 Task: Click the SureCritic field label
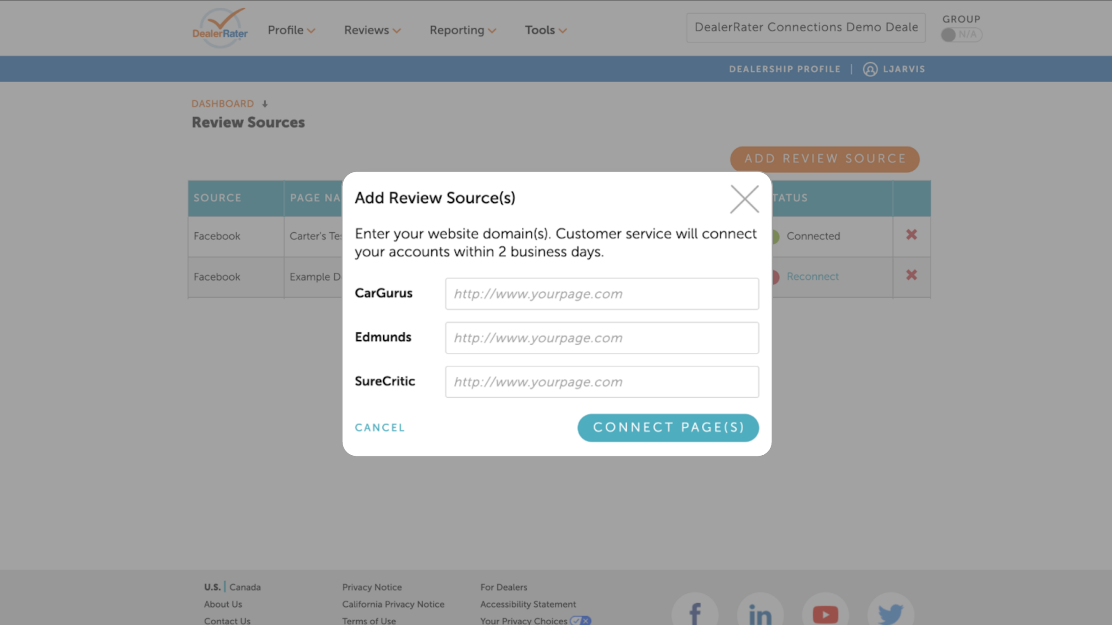(x=385, y=381)
